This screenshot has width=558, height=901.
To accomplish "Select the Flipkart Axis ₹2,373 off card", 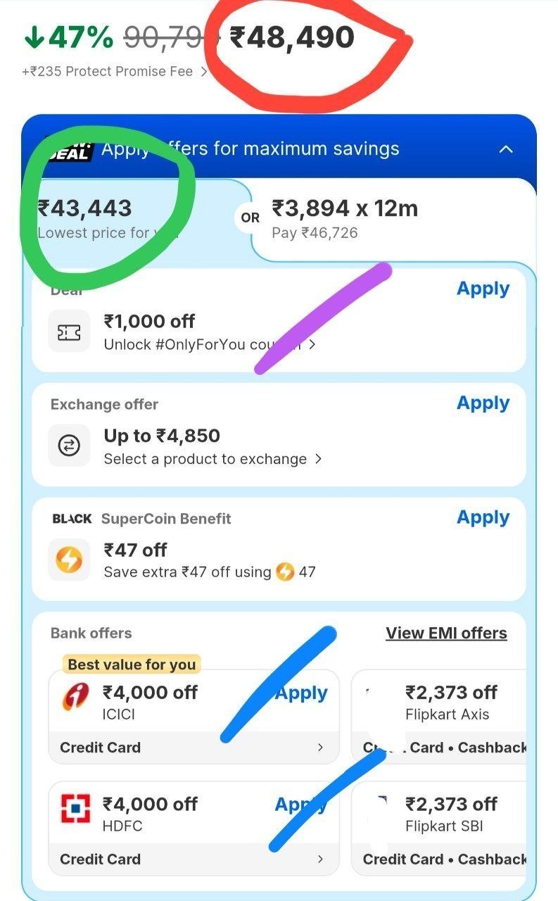I will 440,717.
